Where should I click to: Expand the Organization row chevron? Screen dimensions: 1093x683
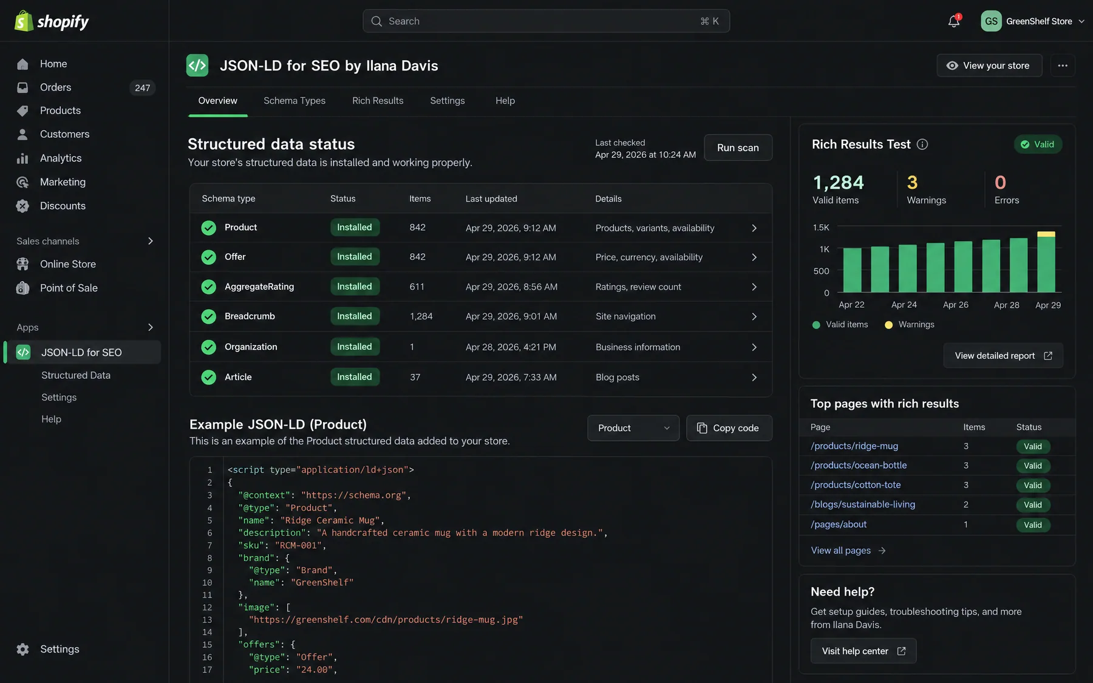[x=754, y=347]
